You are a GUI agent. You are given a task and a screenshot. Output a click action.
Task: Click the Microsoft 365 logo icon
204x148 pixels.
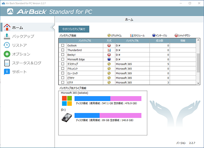point(67,101)
